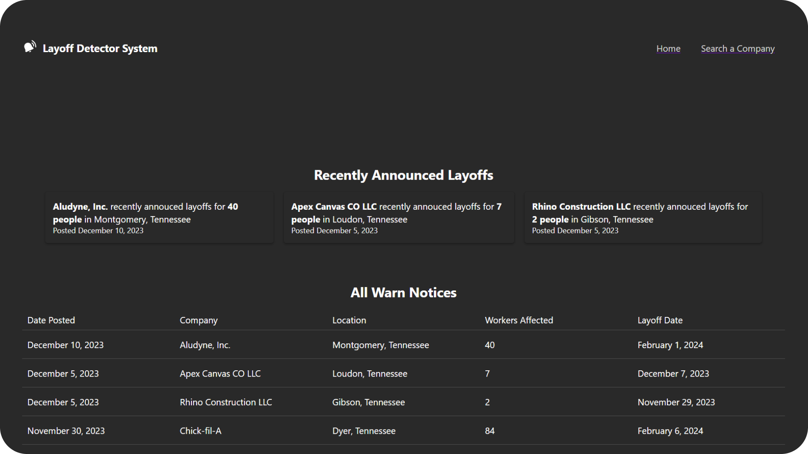Click the Location column header
The height and width of the screenshot is (454, 808).
(349, 320)
